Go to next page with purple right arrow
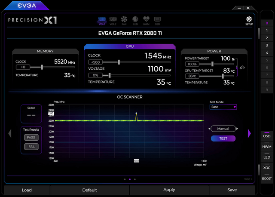This screenshot has width=275, height=197. pyautogui.click(x=249, y=133)
